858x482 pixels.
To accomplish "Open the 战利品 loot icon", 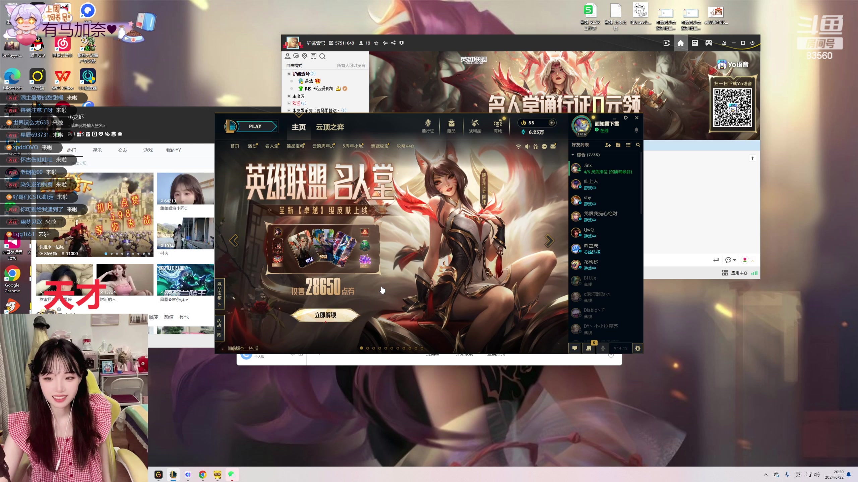I will click(x=475, y=126).
